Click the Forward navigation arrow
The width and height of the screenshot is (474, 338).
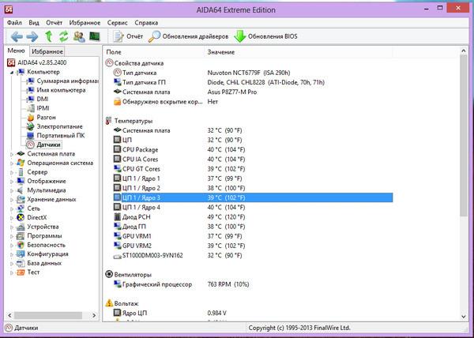pos(31,36)
